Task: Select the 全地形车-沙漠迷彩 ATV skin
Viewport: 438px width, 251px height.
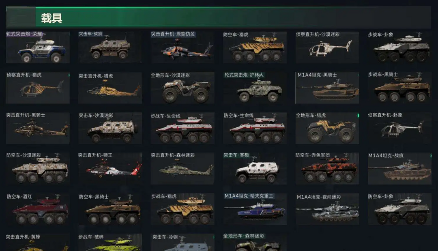Action: pyautogui.click(x=182, y=88)
